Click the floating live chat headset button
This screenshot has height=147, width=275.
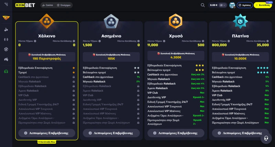(x=265, y=138)
